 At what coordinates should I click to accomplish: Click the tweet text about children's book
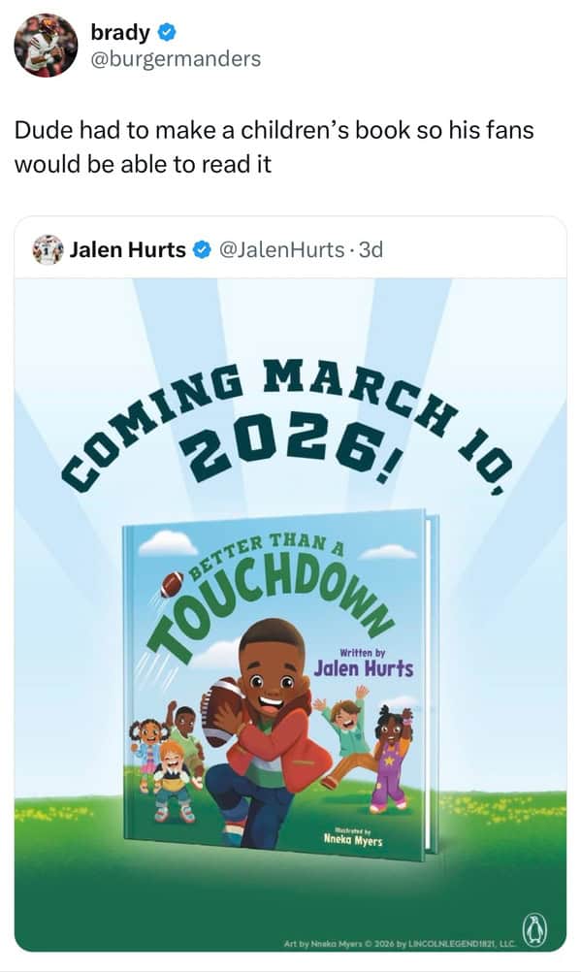[274, 146]
